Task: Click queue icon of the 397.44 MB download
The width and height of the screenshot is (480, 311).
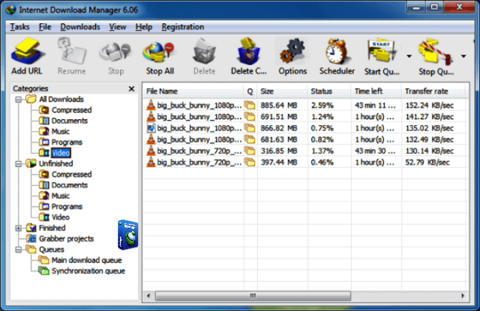Action: pyautogui.click(x=250, y=162)
